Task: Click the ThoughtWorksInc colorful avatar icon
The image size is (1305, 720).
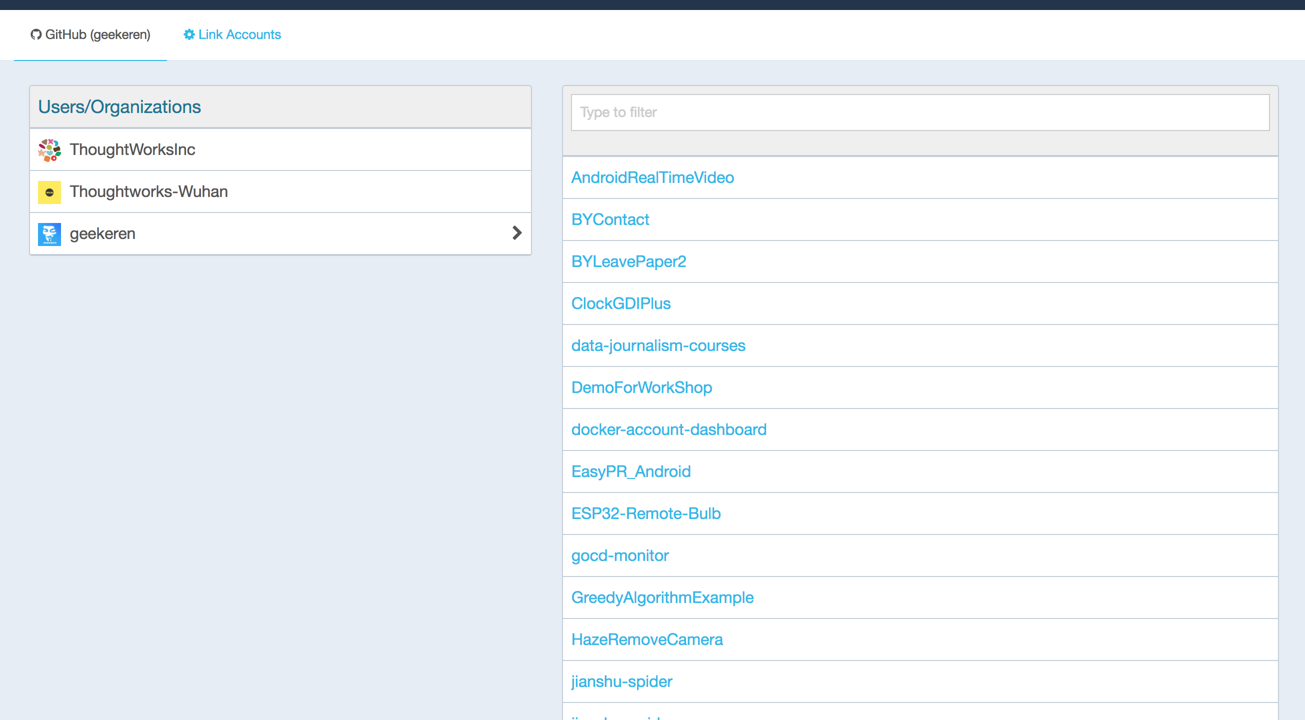Action: [x=49, y=150]
